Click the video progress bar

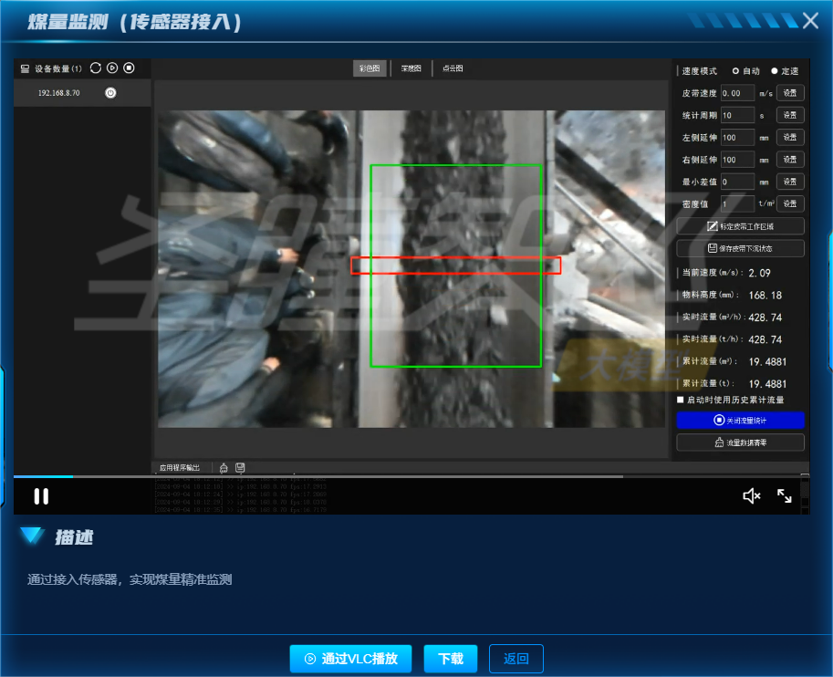(x=365, y=476)
